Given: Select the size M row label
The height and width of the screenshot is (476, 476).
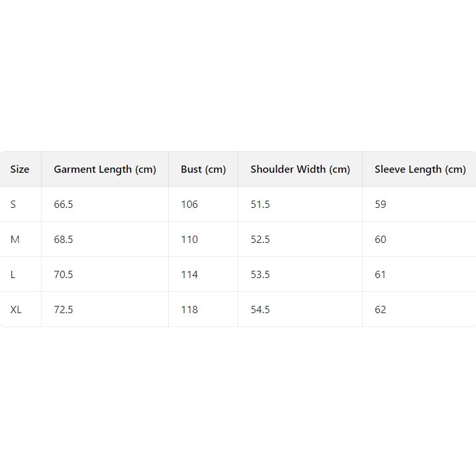Looking at the screenshot, I should pyautogui.click(x=15, y=240).
